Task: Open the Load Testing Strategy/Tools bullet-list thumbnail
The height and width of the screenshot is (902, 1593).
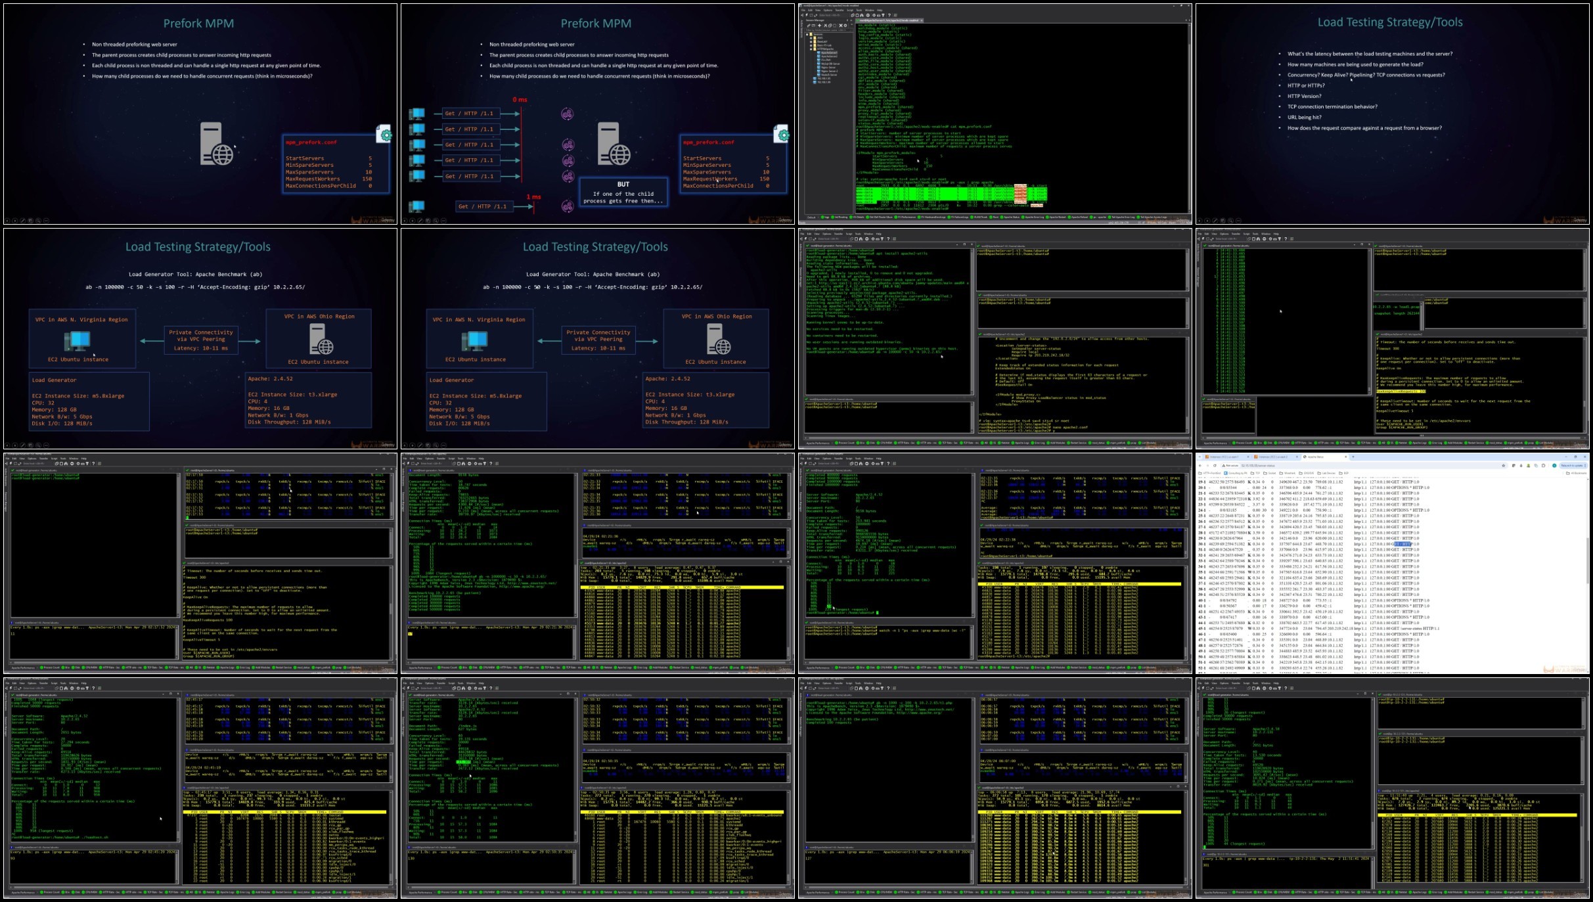Action: click(x=1392, y=114)
